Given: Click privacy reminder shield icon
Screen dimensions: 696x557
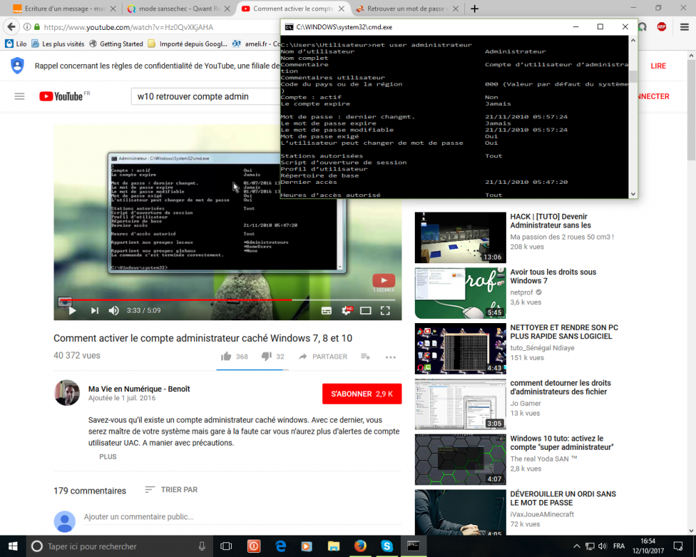Looking at the screenshot, I should click(x=17, y=65).
